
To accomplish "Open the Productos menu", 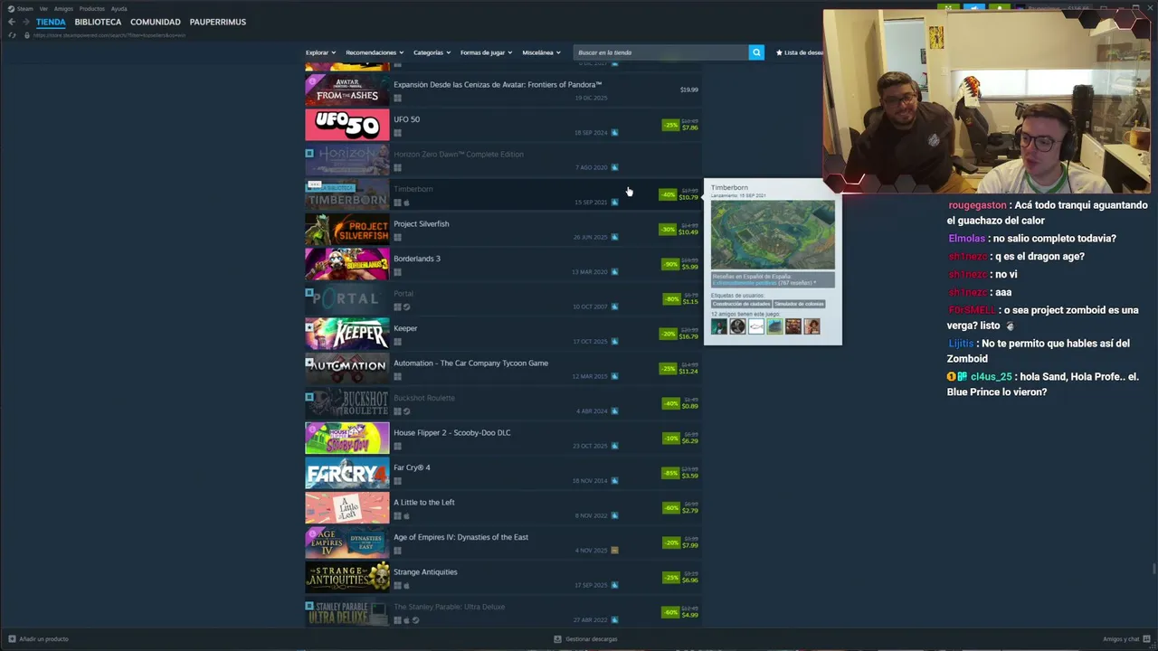I will tap(92, 9).
